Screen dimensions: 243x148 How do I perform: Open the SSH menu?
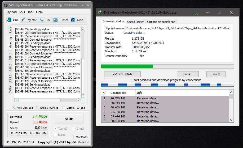tap(22, 12)
